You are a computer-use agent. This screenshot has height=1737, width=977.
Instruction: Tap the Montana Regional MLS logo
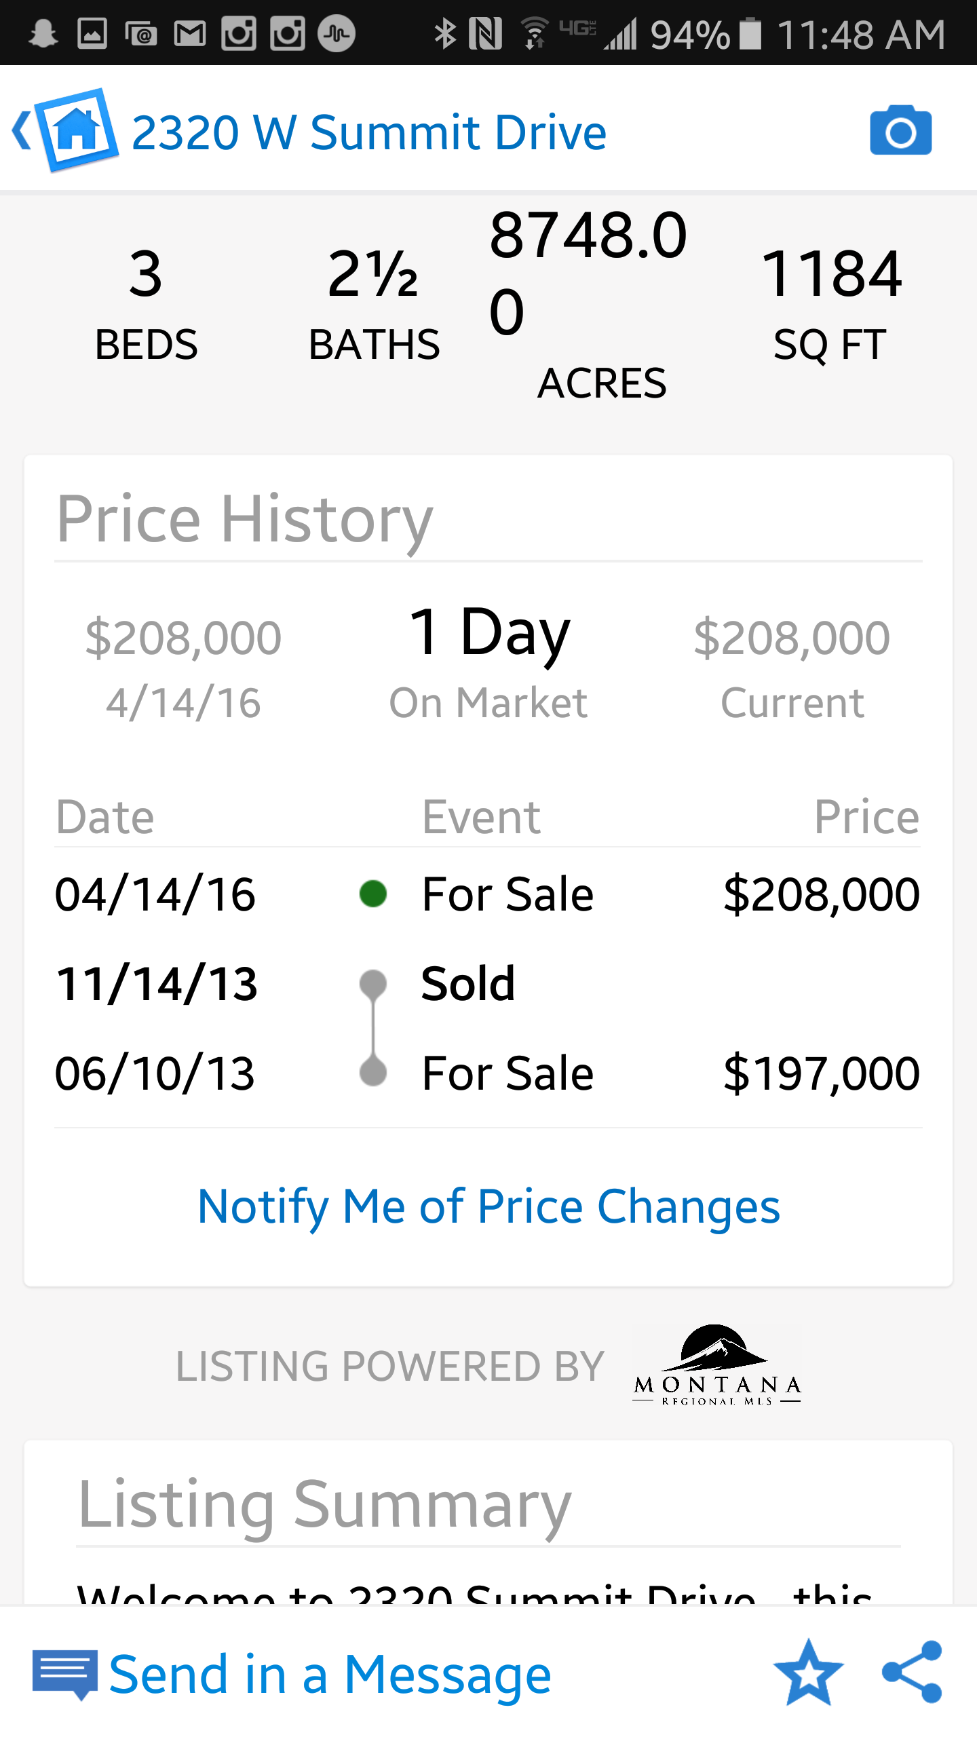pyautogui.click(x=717, y=1365)
